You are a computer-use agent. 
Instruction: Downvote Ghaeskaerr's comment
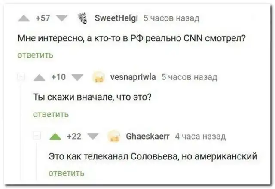91,136
